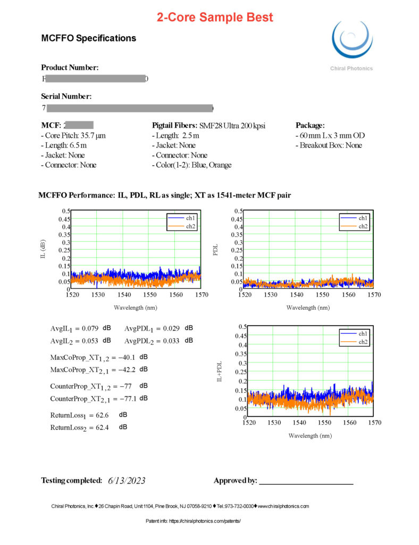The image size is (419, 545).
Task: Click the blue ch1 legend swatch in IL chart
Action: pyautogui.click(x=176, y=218)
